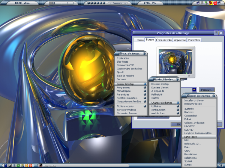The height and width of the screenshot is (168, 225).
Task: Click the round button on Dossier Litestep title
Action: coord(177,79)
